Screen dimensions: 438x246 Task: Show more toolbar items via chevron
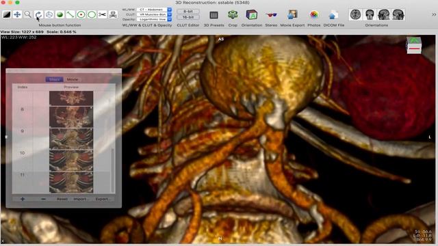point(434,15)
